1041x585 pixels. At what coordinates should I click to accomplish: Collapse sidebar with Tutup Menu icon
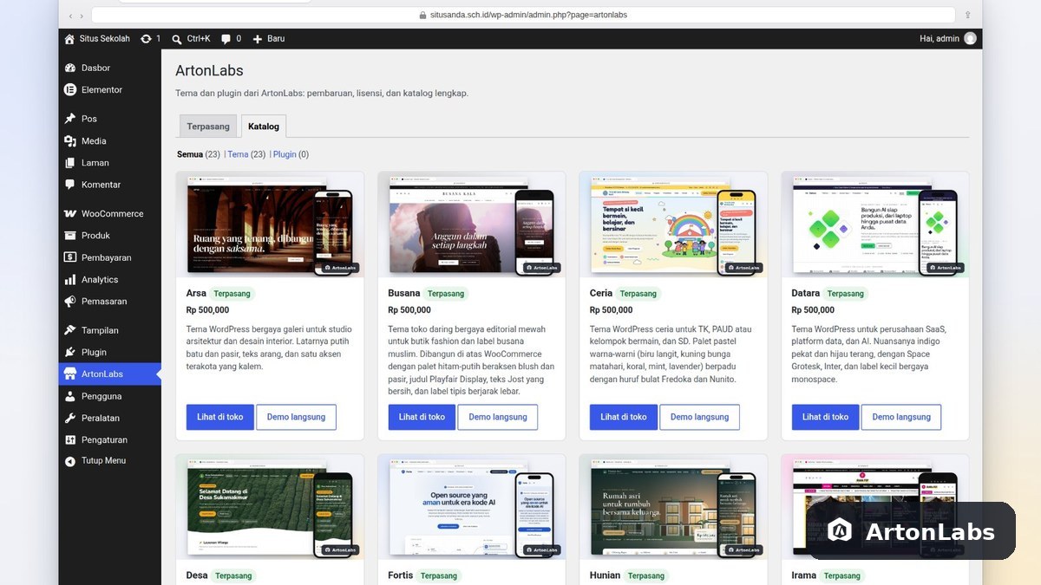point(70,461)
